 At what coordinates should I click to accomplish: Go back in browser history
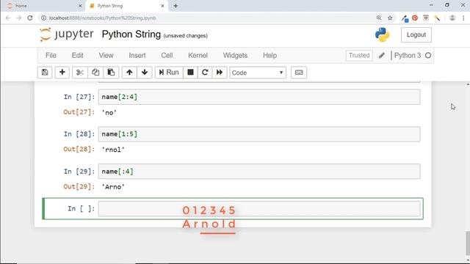(8, 18)
